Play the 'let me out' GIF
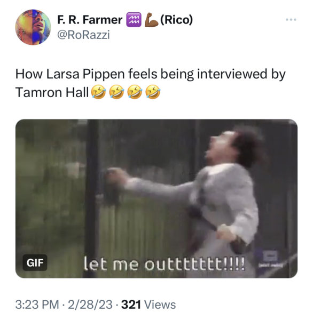Viewport: 313px width, 320px height. click(x=156, y=198)
